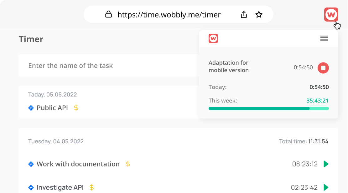This screenshot has width=348, height=193.
Task: Click the address bar URL text
Action: click(169, 15)
